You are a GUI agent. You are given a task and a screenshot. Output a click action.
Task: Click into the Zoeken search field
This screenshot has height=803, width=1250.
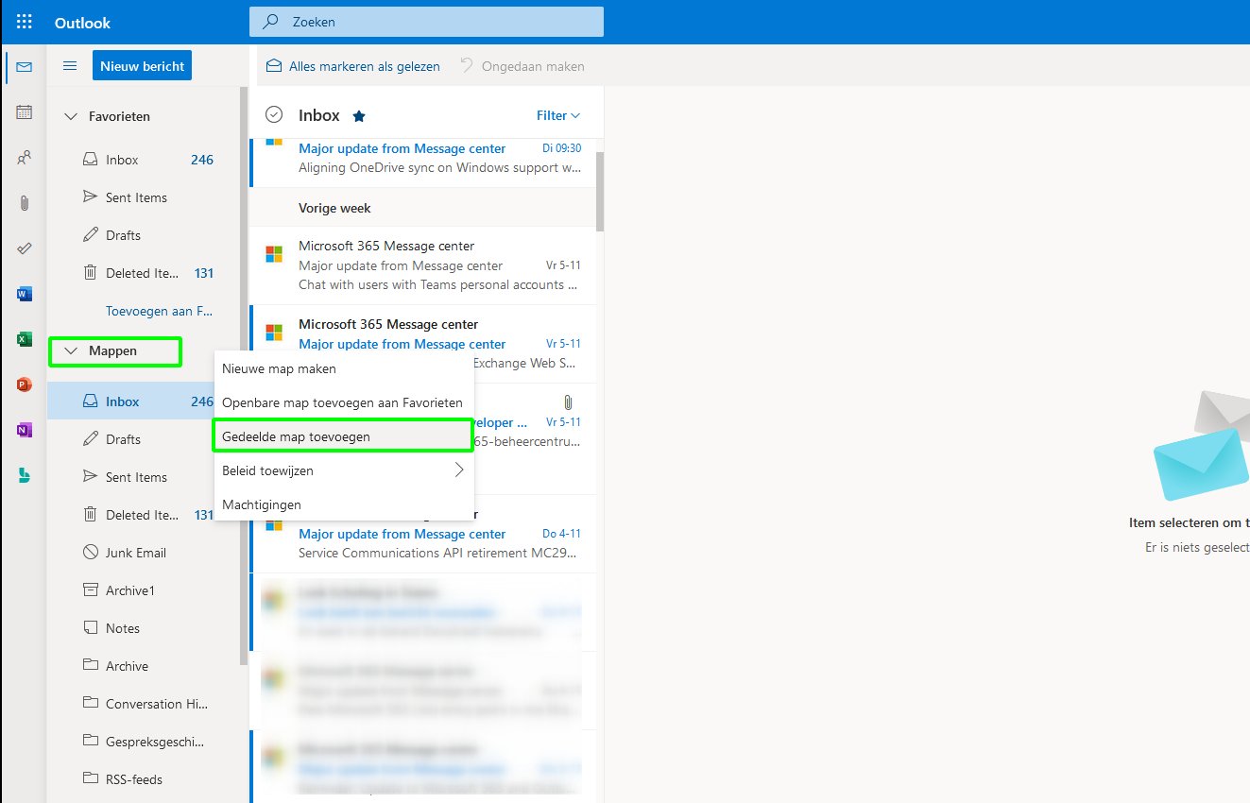tap(426, 22)
